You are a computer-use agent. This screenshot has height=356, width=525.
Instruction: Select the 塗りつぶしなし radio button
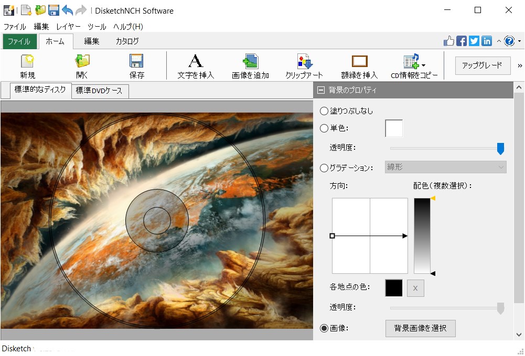pyautogui.click(x=324, y=111)
